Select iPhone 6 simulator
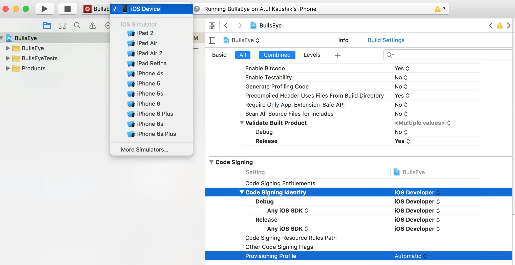 pyautogui.click(x=152, y=104)
